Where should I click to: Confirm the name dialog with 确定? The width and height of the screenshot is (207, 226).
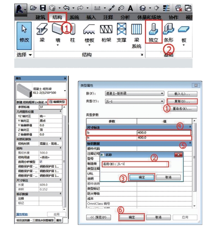point(142,177)
